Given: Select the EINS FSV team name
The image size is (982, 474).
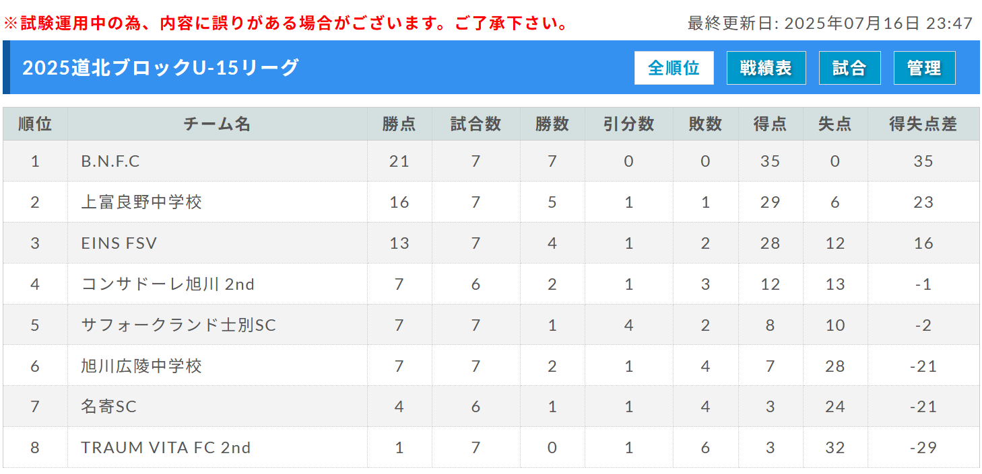Looking at the screenshot, I should (119, 243).
